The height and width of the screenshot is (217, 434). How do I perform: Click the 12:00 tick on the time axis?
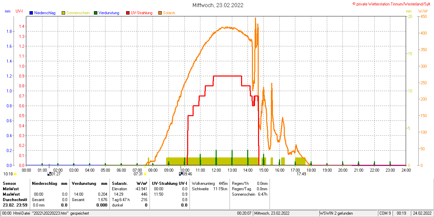coord(216,170)
